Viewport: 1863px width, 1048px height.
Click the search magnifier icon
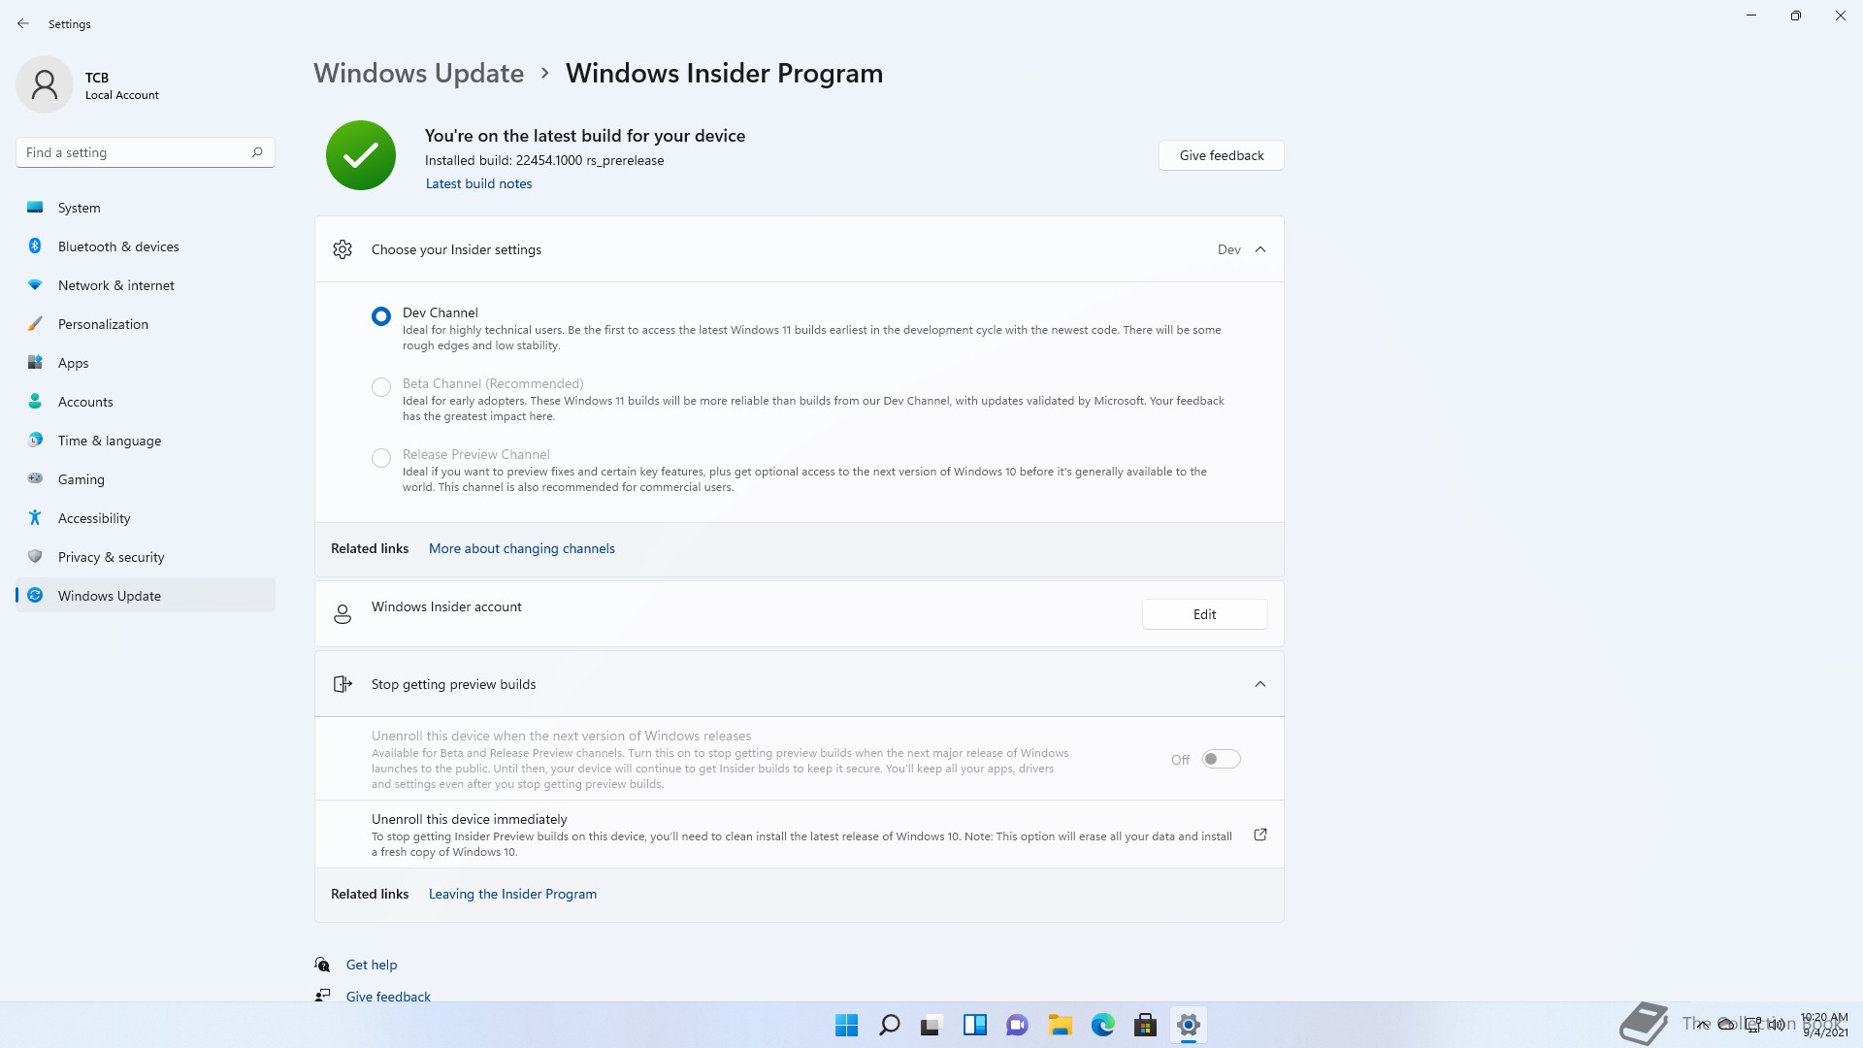pyautogui.click(x=257, y=152)
